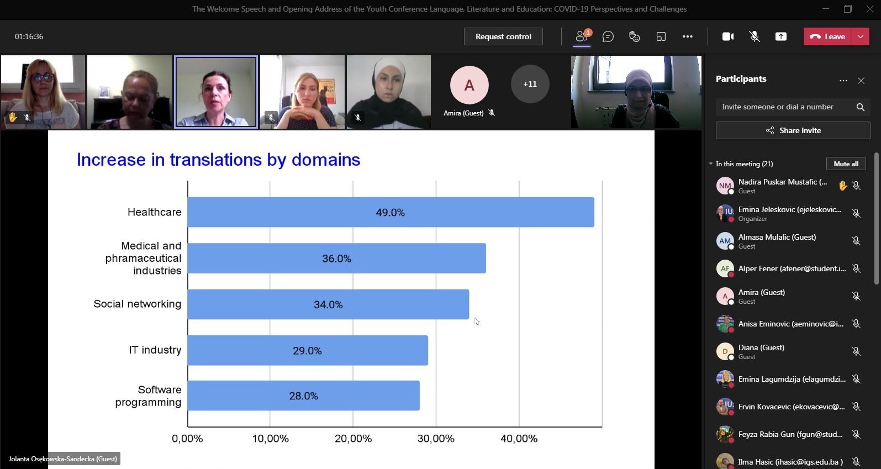The image size is (881, 469).
Task: Toggle the microphone mute button
Action: (754, 36)
